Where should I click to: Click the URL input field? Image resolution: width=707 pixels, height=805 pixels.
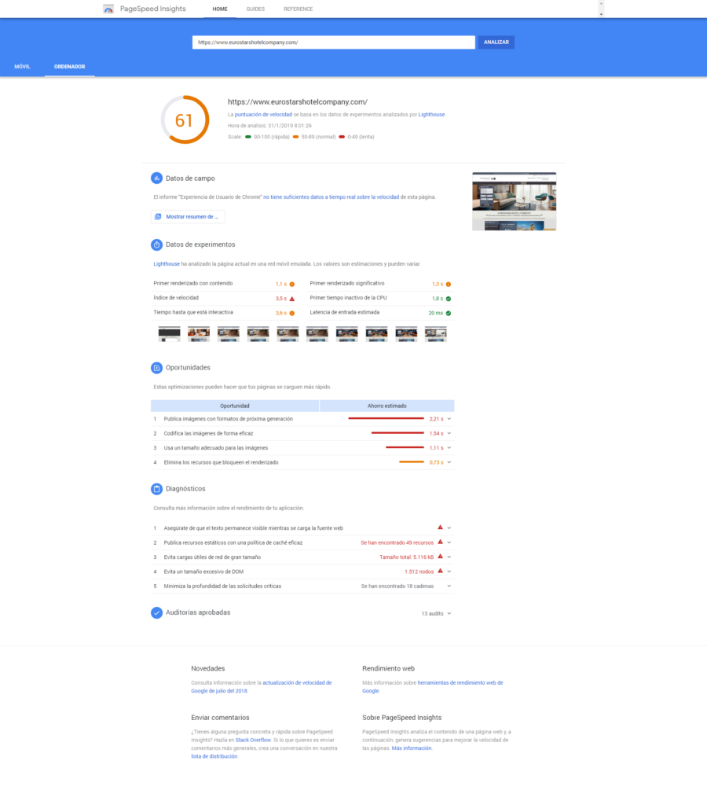click(333, 42)
